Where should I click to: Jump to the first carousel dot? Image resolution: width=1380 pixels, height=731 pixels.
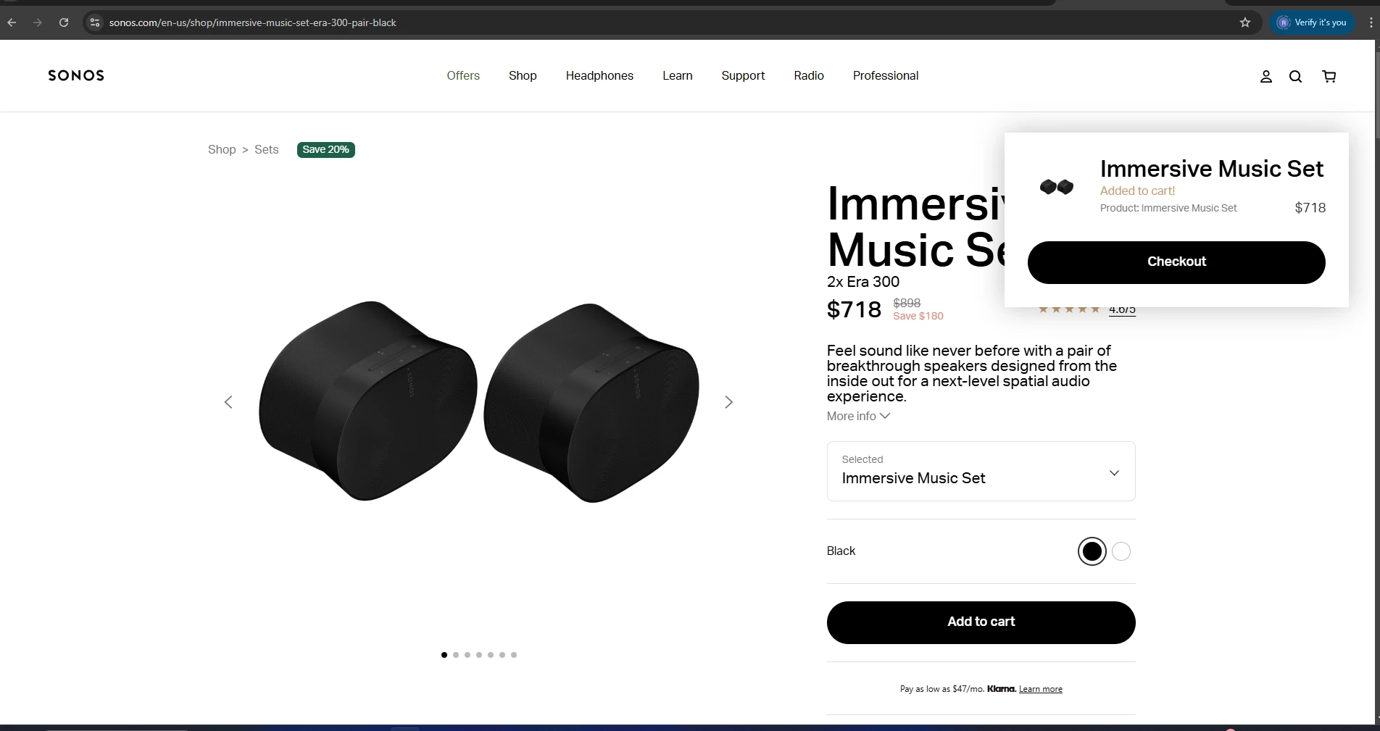click(x=444, y=655)
